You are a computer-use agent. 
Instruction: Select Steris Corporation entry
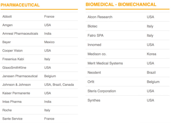[x=102, y=91]
